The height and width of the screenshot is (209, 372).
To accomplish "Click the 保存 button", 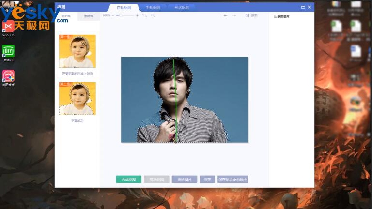I will (207, 179).
